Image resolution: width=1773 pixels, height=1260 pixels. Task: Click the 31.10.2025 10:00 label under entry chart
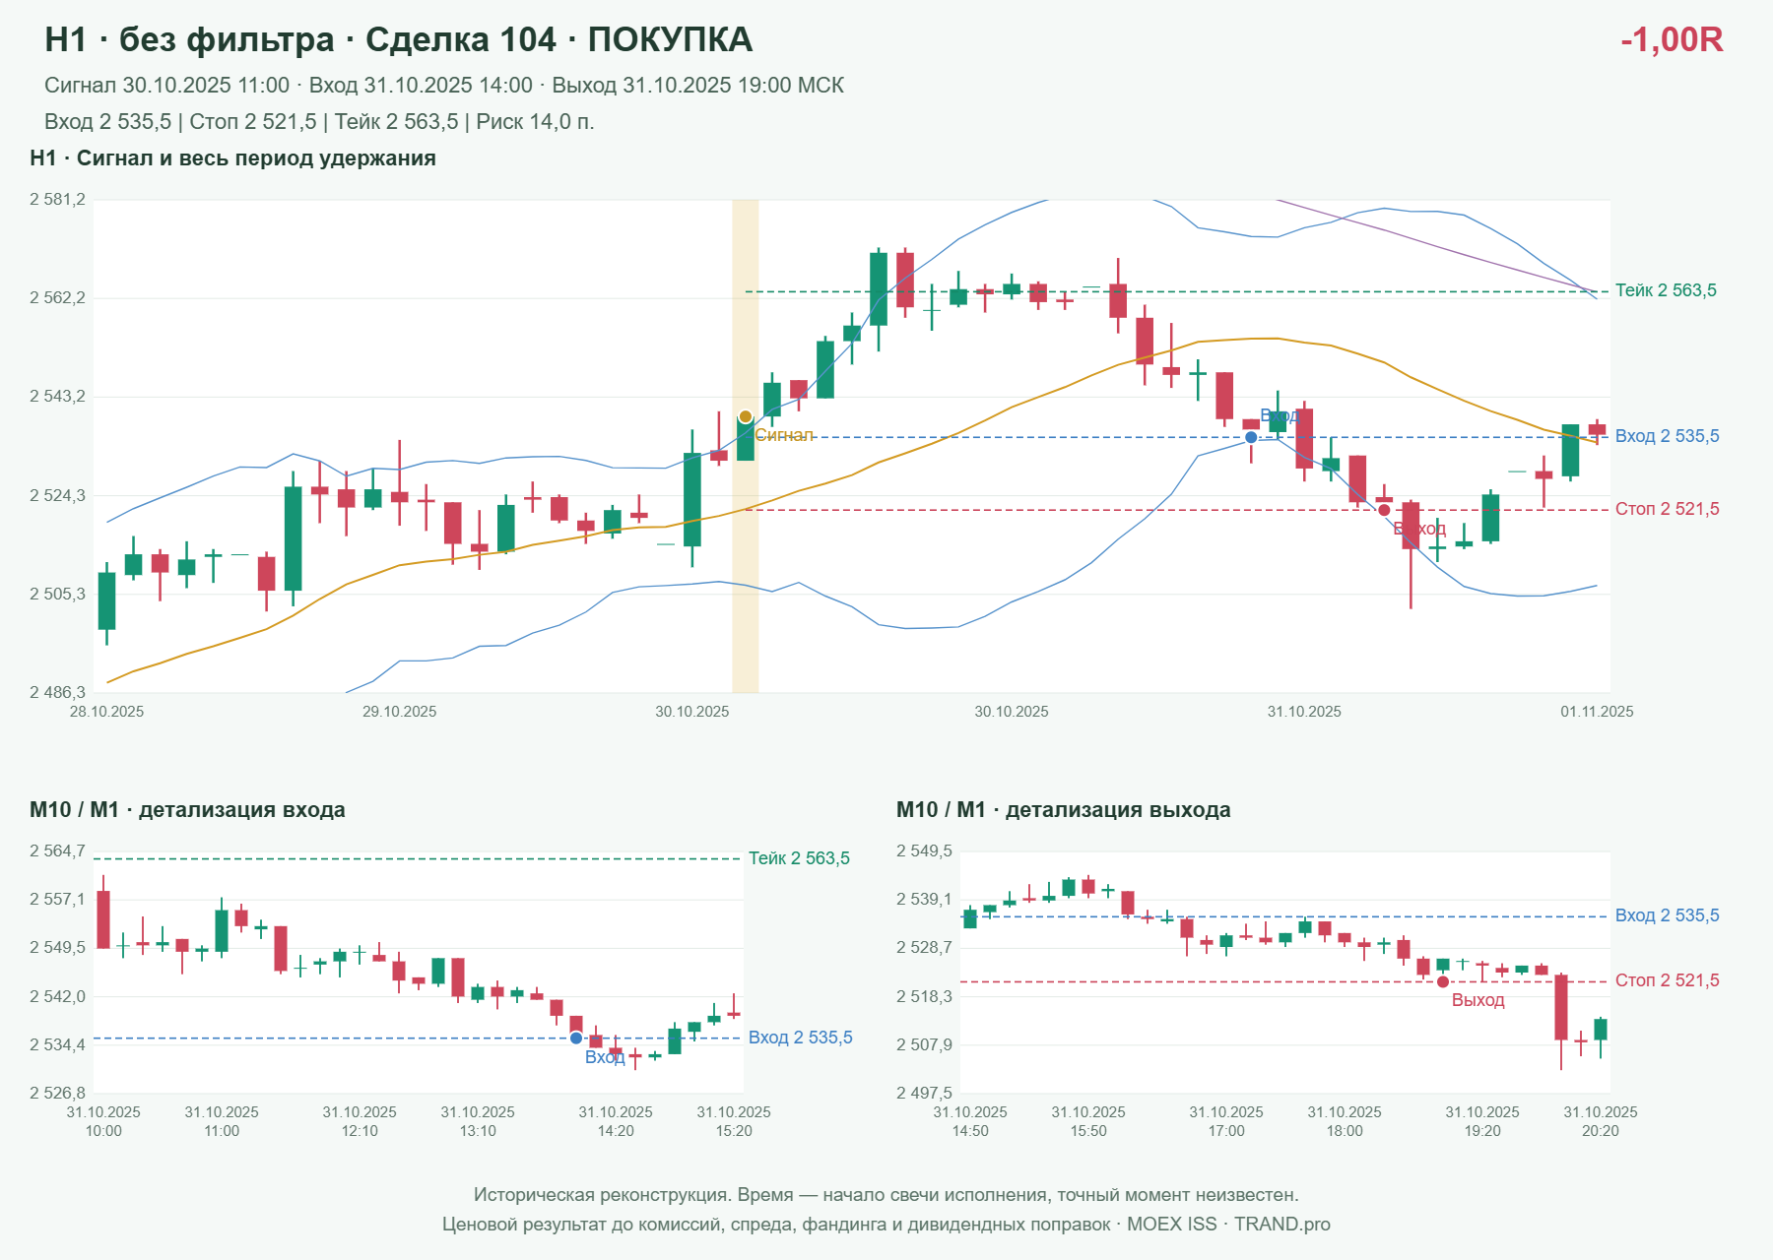(103, 1121)
